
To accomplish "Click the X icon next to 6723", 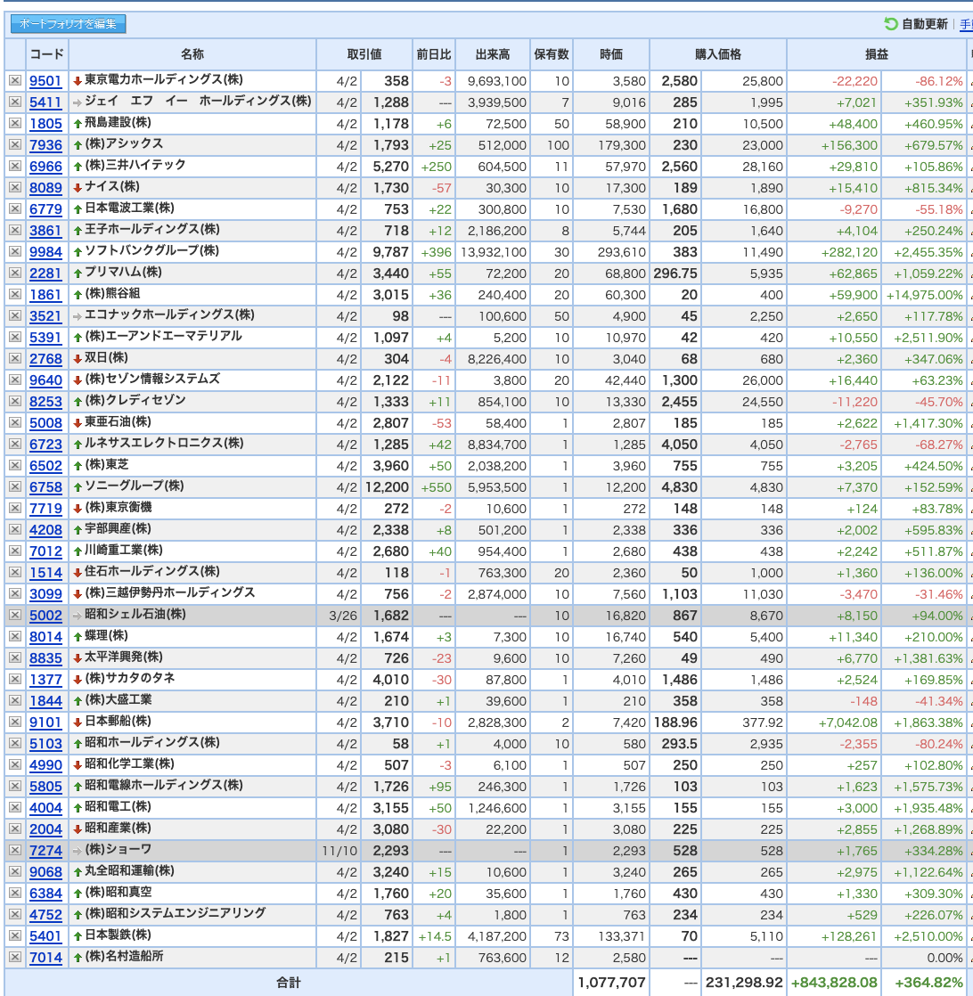I will (x=15, y=444).
